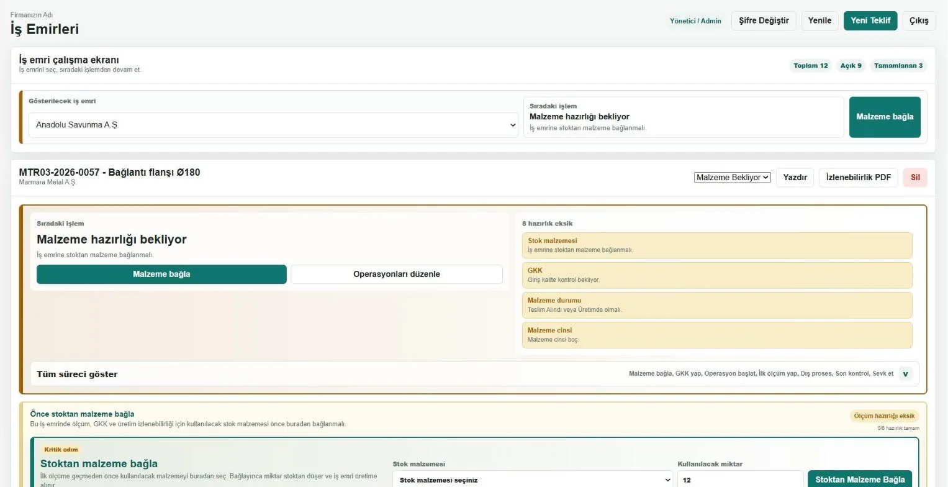948x487 pixels.
Task: Open Yeni Teklif
Action: click(870, 20)
